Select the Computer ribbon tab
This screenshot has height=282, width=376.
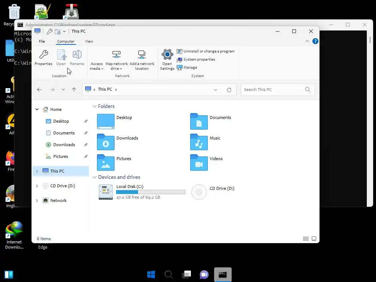(x=66, y=41)
